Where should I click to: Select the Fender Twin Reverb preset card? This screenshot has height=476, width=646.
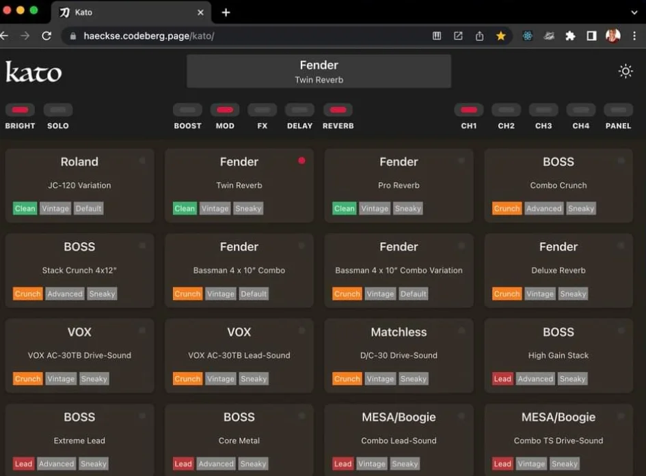point(239,186)
